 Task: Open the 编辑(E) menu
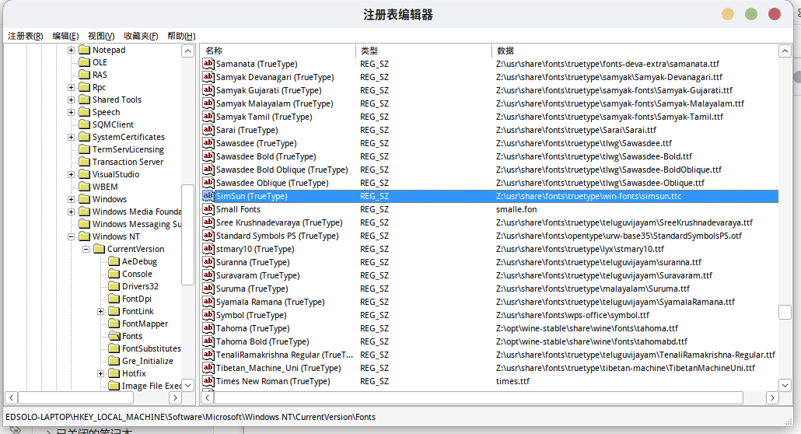(65, 36)
